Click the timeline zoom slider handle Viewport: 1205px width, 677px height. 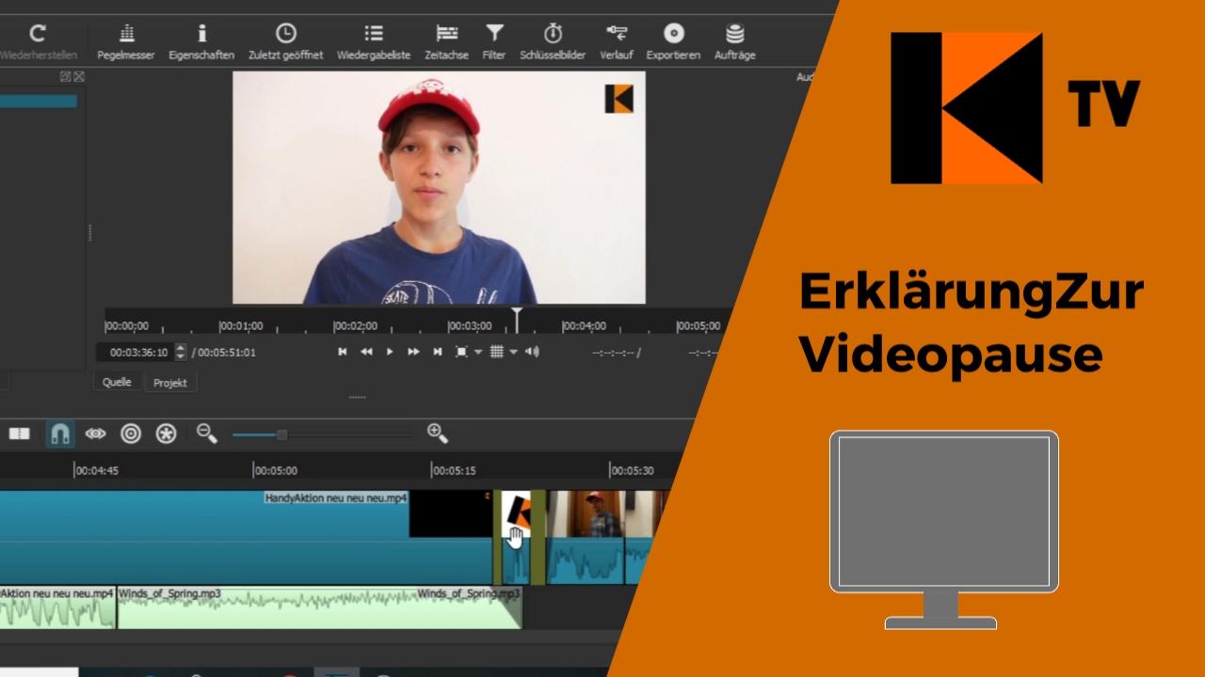pos(281,434)
